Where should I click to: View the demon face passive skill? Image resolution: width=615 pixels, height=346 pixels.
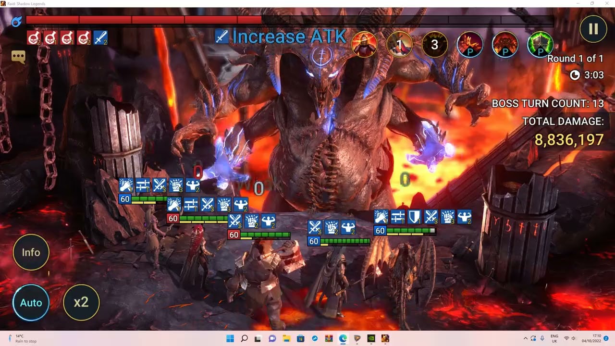[x=505, y=45]
